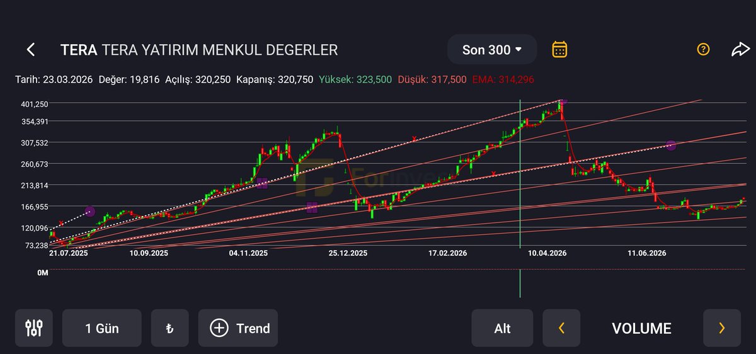Select the purple square handle near 04.11.2025

coord(262,183)
